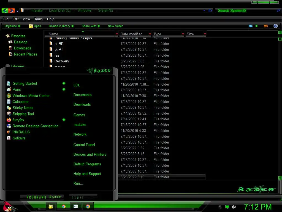Open the Edit menu
Screen dimensions: 282x212
15,19
